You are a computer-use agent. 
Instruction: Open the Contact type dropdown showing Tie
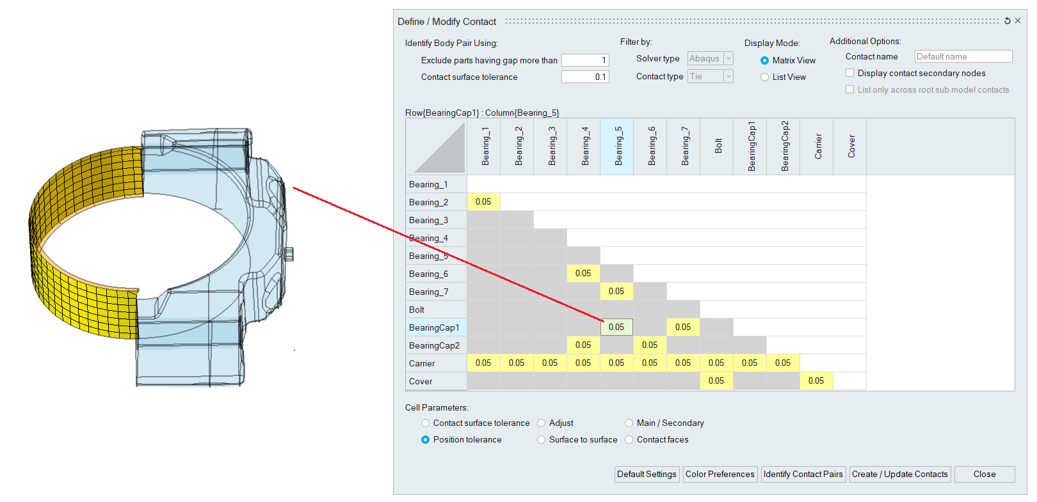(710, 77)
